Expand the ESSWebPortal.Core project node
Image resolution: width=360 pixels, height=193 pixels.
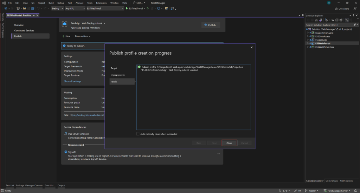pyautogui.click(x=308, y=47)
